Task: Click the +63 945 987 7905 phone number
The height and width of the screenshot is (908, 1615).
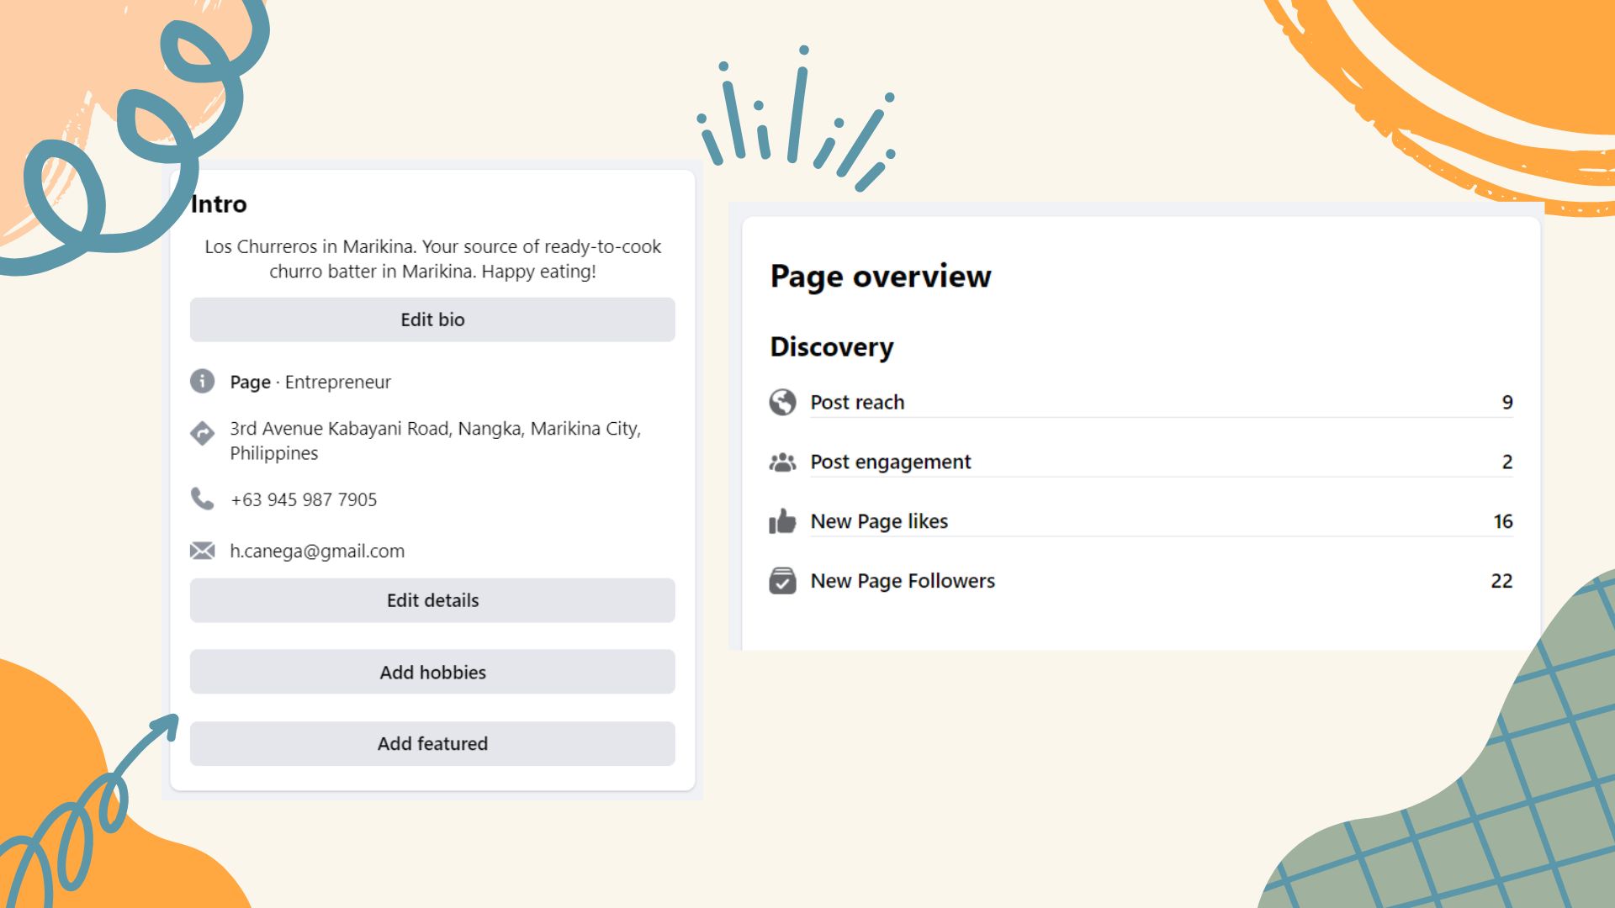Action: [304, 499]
